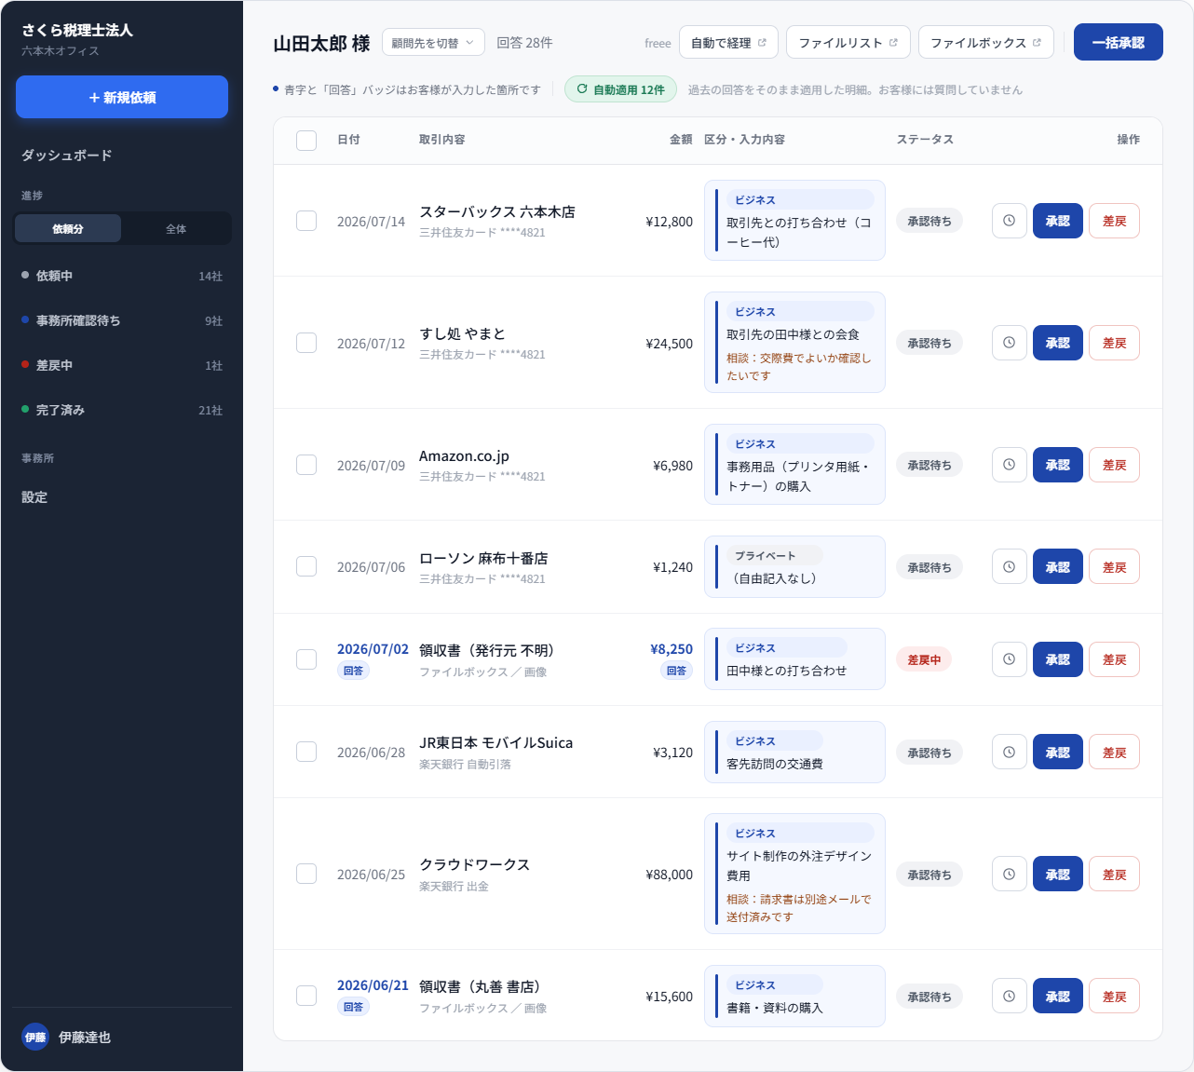Check the すし処 やまと row checkbox
Image resolution: width=1194 pixels, height=1072 pixels.
point(306,343)
